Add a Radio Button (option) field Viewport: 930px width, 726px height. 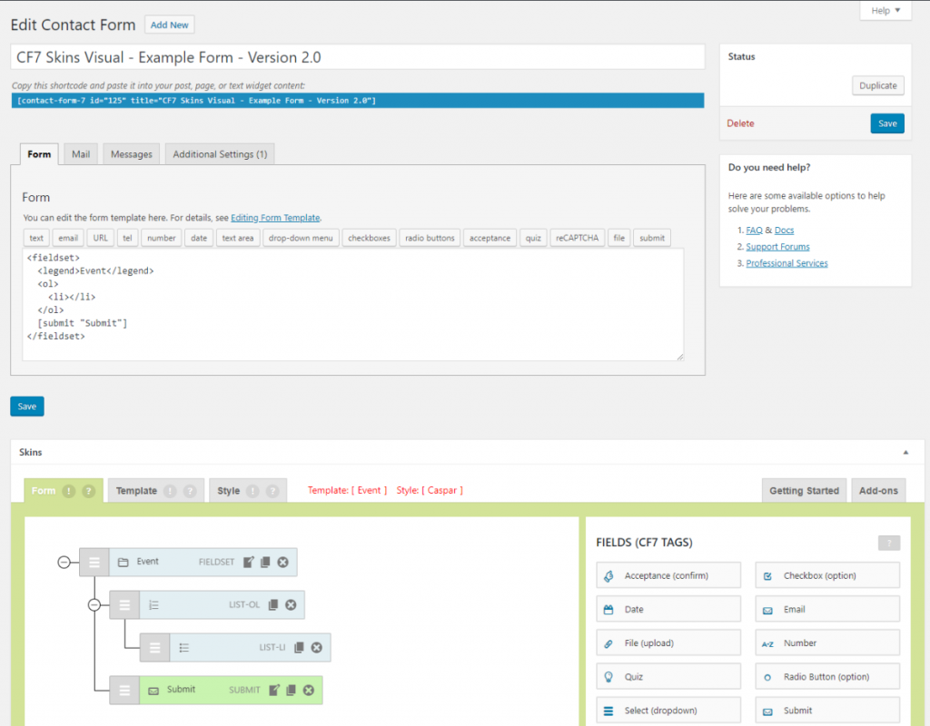pyautogui.click(x=827, y=677)
